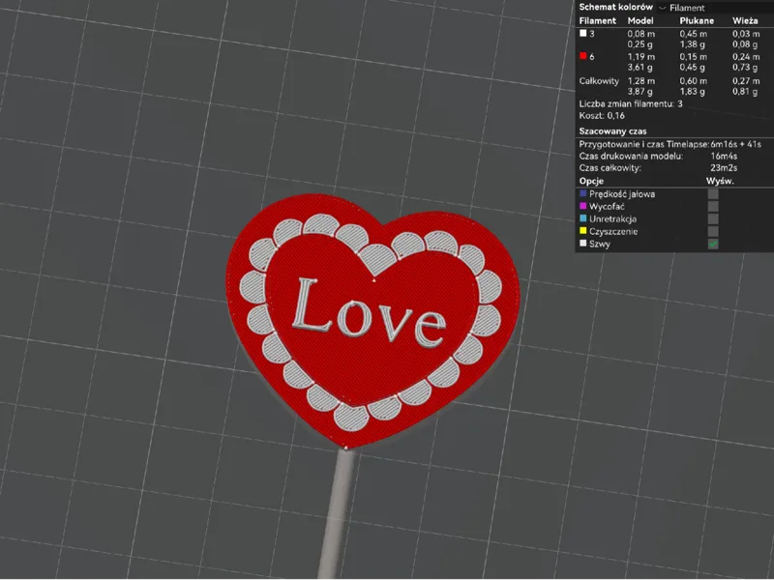Click filament 3 flushed weight '1,38 g'
774x580 pixels.
pyautogui.click(x=692, y=44)
